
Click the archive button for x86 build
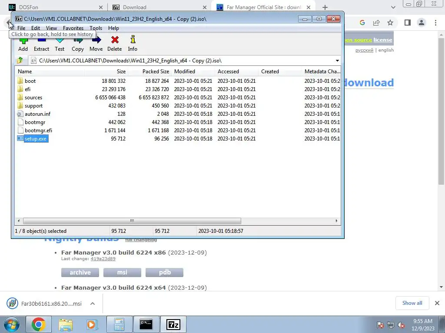coord(80,272)
